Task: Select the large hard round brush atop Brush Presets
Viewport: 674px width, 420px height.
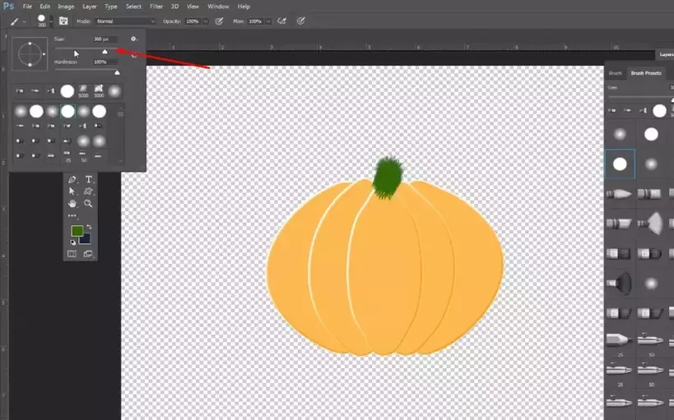Action: click(659, 111)
